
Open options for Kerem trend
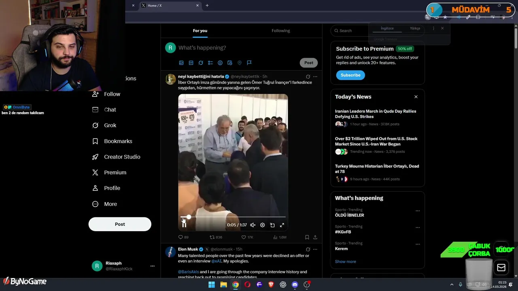pyautogui.click(x=418, y=244)
